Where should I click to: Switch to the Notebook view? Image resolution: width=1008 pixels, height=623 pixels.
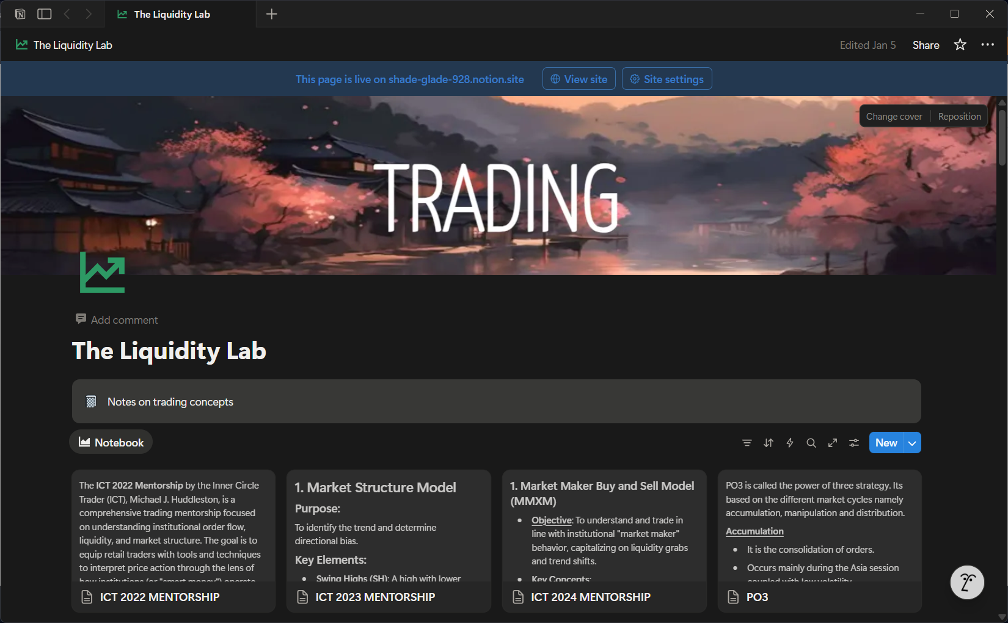(x=111, y=442)
